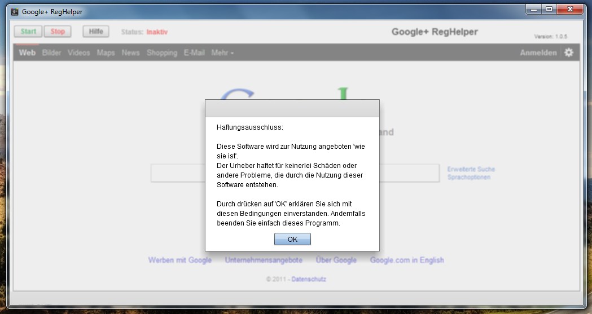Open the Sprachoptionen link

click(x=468, y=177)
